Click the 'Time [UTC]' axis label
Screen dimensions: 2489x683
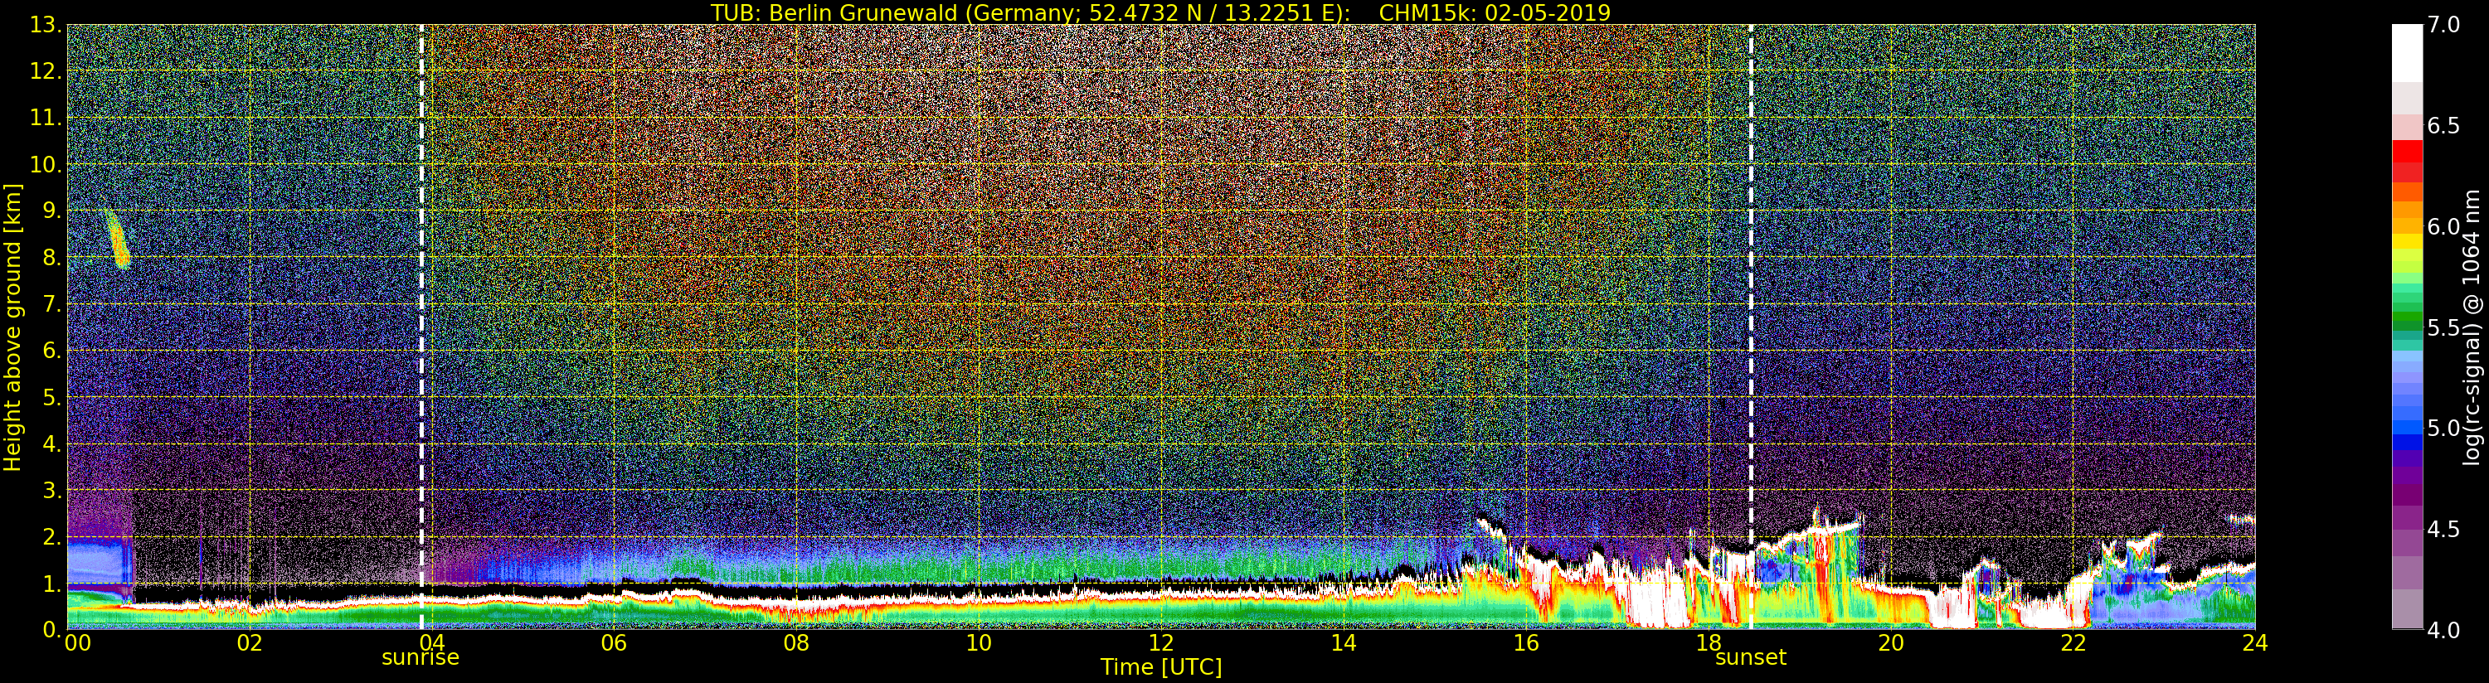pyautogui.click(x=1161, y=667)
